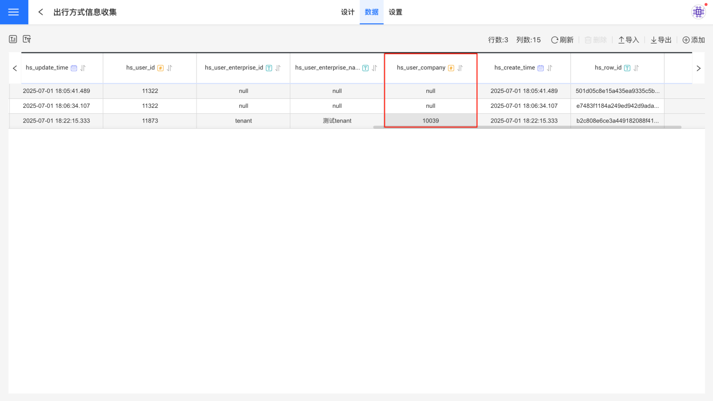Sort by the hs_create_time column
713x401 pixels.
tap(550, 68)
